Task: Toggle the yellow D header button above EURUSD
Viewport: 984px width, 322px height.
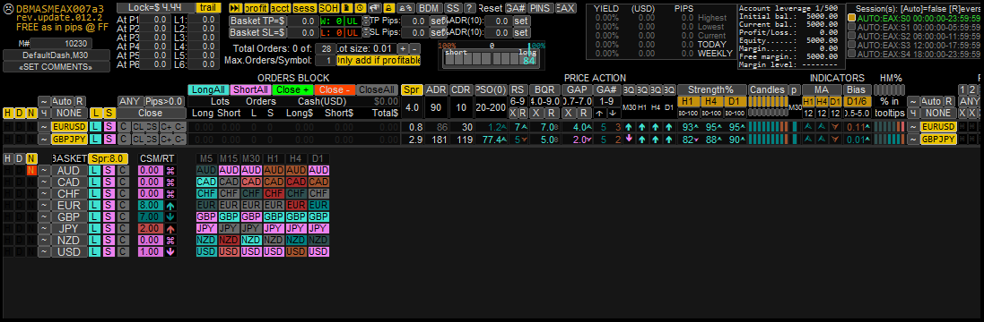Action: click(20, 114)
